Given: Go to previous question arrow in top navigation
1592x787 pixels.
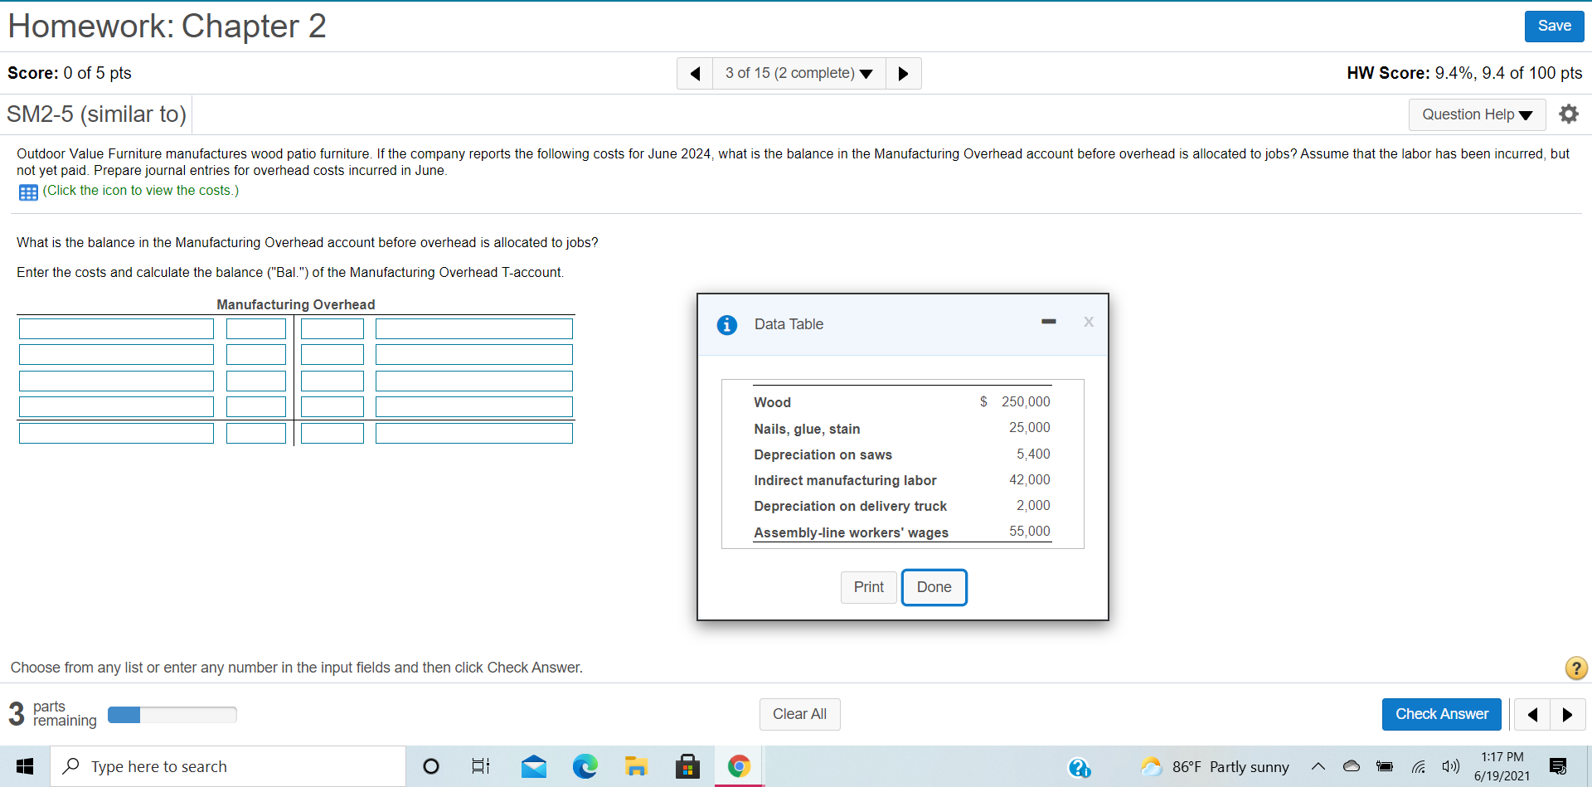Looking at the screenshot, I should (x=695, y=74).
